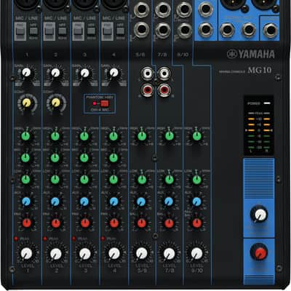Screen dimensions: 291x291
Task: Adjust the channel 2 yellow COMP knob
Action: pos(56,103)
